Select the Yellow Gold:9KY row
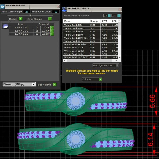The image size is (159, 159). 90,25
